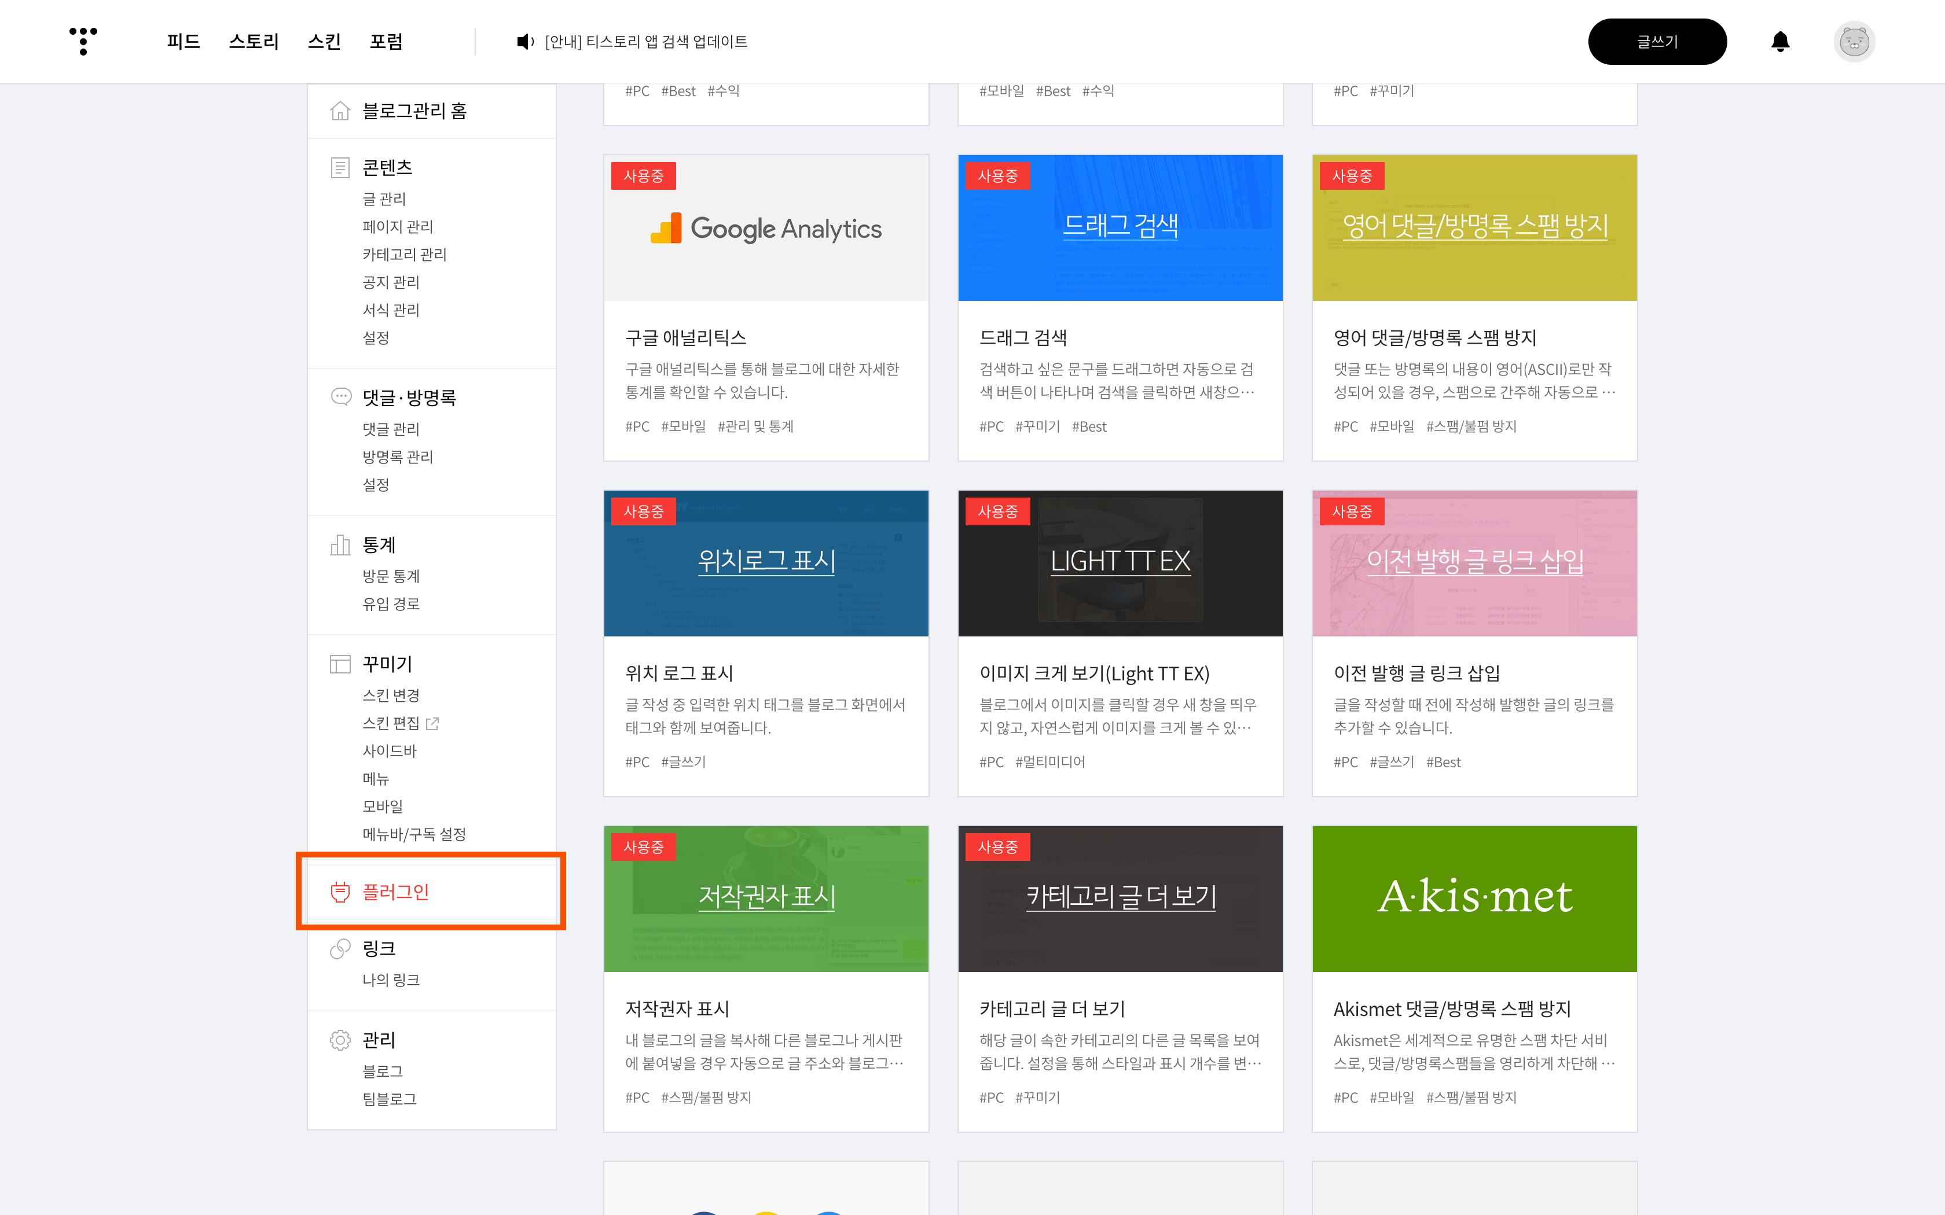Open the 드래그 검색 plugin thumbnail
Viewport: 1945px width, 1215px height.
[1120, 228]
